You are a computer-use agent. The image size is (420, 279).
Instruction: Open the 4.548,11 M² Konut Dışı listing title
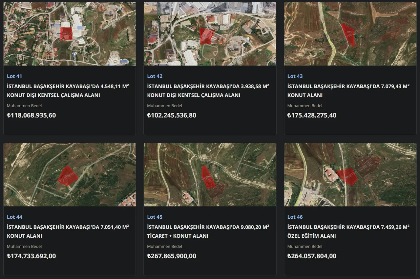[x=68, y=90]
